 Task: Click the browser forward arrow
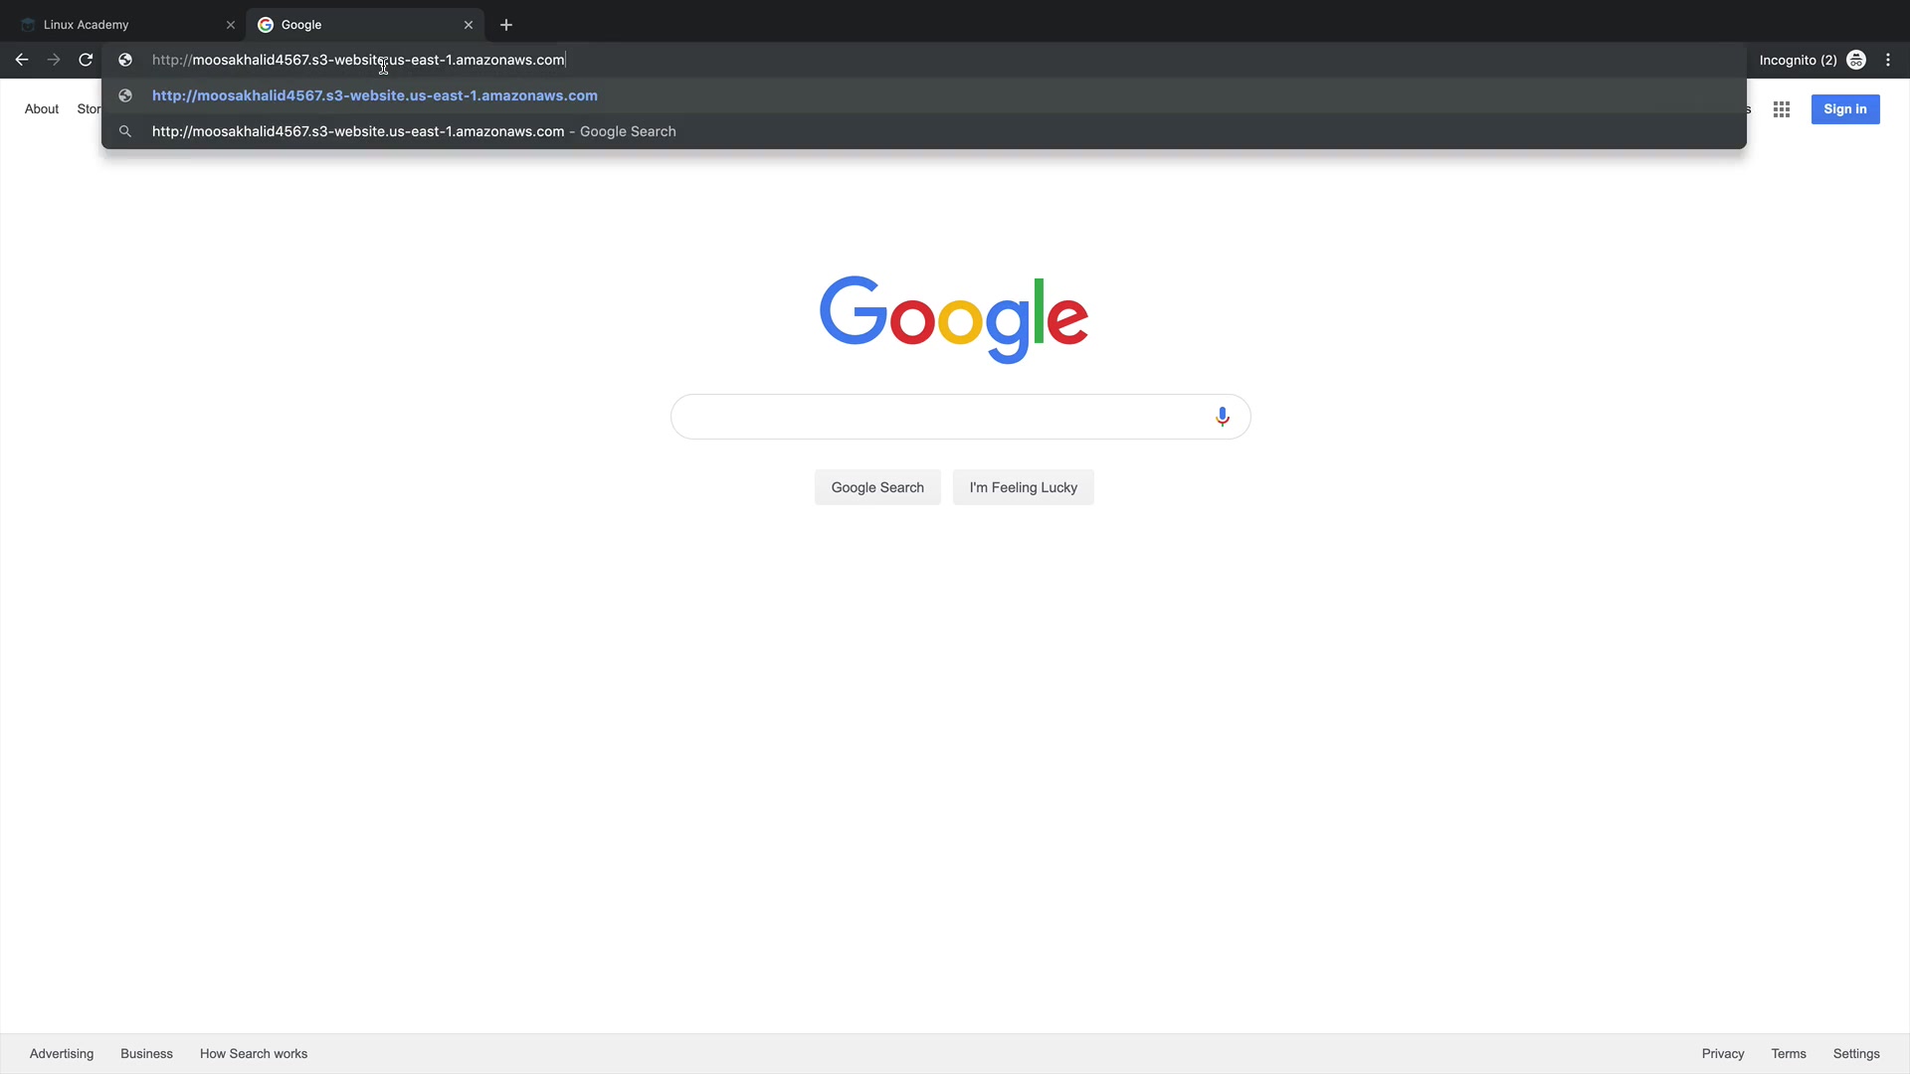pos(54,60)
